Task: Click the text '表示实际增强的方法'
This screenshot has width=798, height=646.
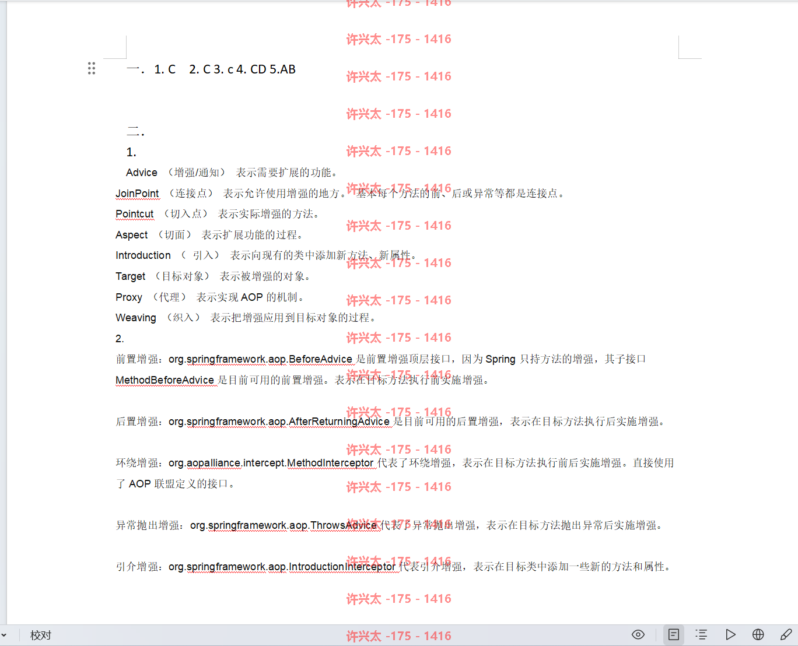Action: pyautogui.click(x=265, y=214)
